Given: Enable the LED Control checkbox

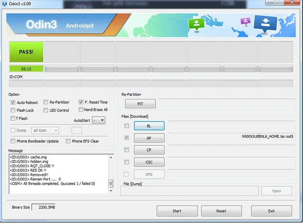Looking at the screenshot, I should pyautogui.click(x=46, y=110).
